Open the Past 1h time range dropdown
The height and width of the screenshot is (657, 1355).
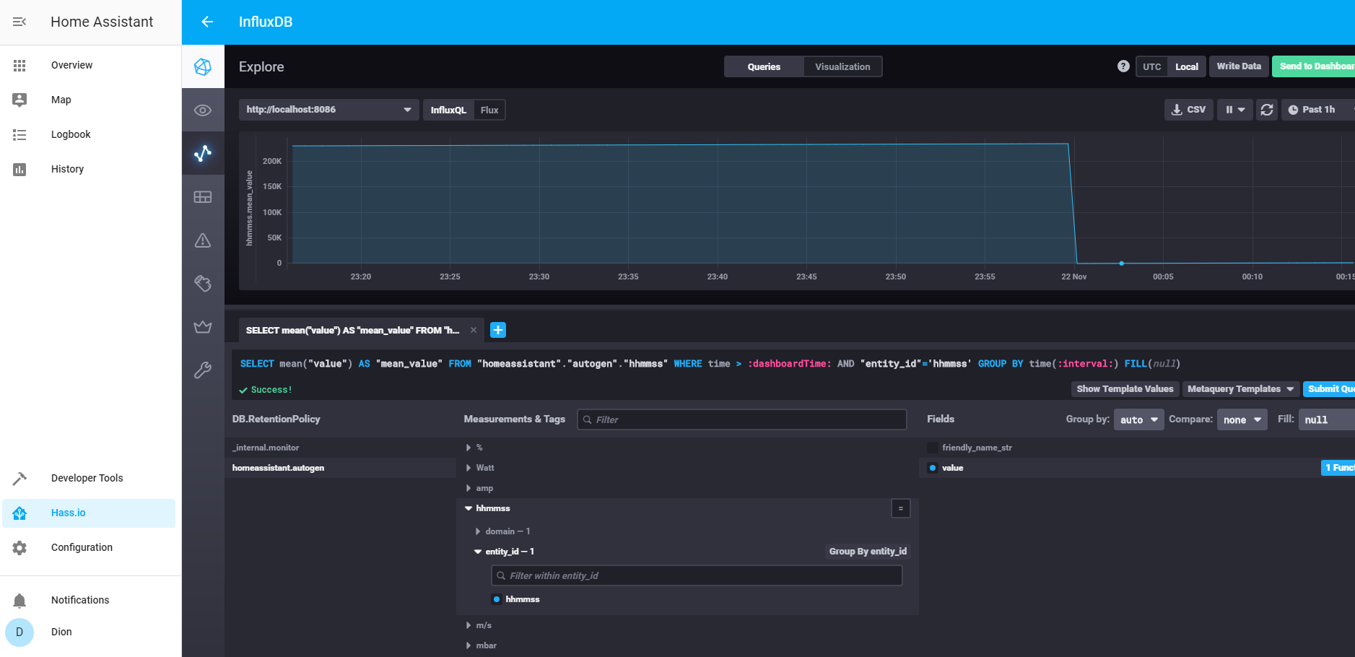pyautogui.click(x=1315, y=109)
